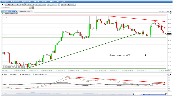This screenshot has width=173, height=97.
Task: Switch to bar chart type icon
Action: click(x=6, y=5)
